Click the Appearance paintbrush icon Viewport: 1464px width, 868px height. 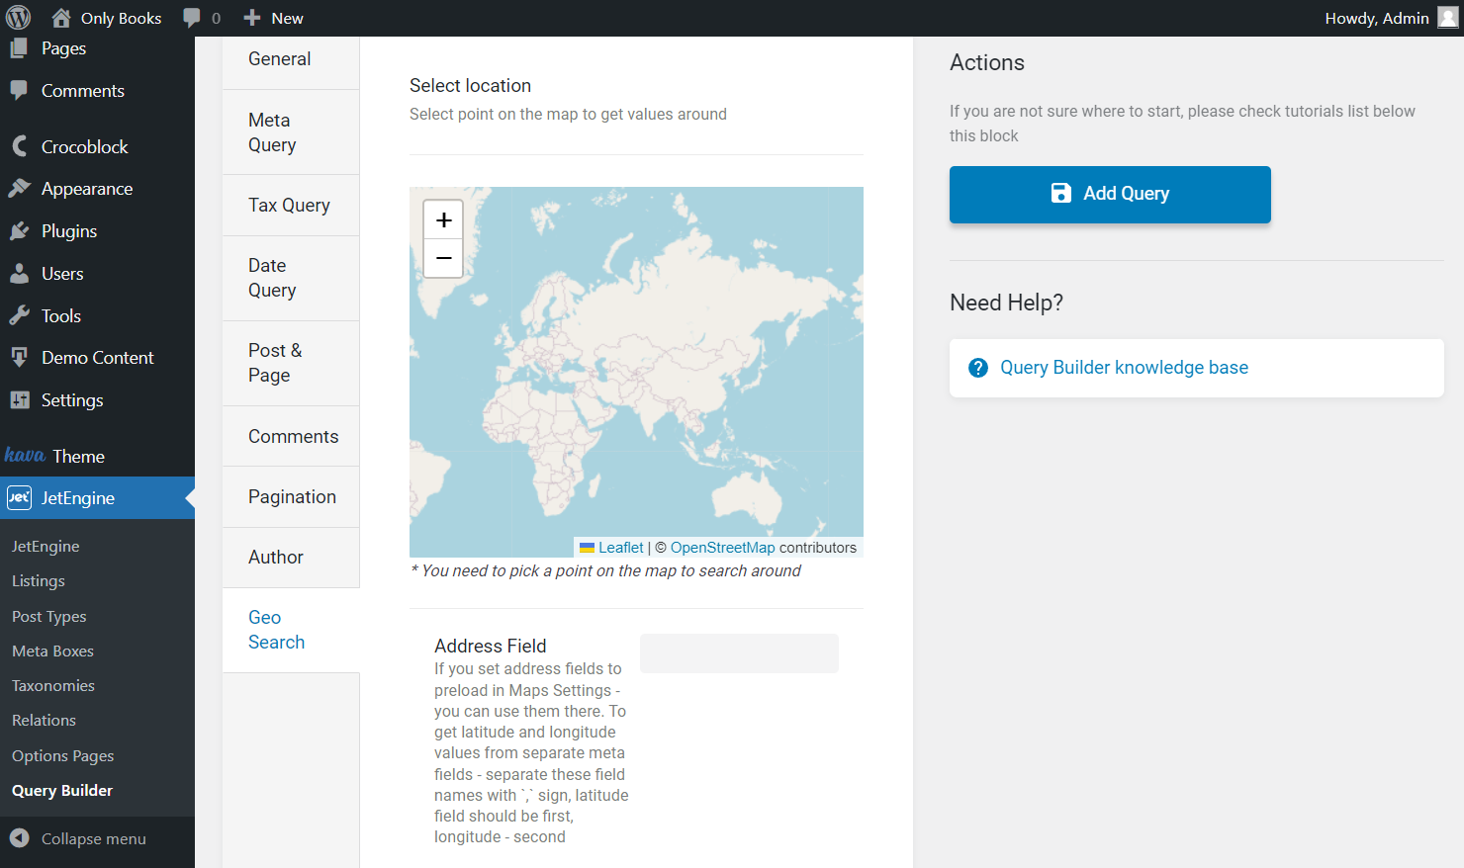coord(19,188)
